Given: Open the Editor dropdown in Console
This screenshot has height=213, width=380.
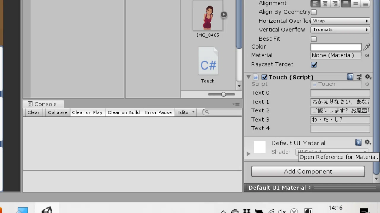Looking at the screenshot, I should tap(186, 112).
